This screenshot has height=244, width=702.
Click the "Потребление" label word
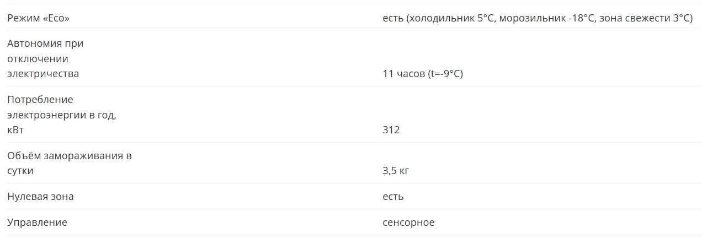click(x=40, y=99)
